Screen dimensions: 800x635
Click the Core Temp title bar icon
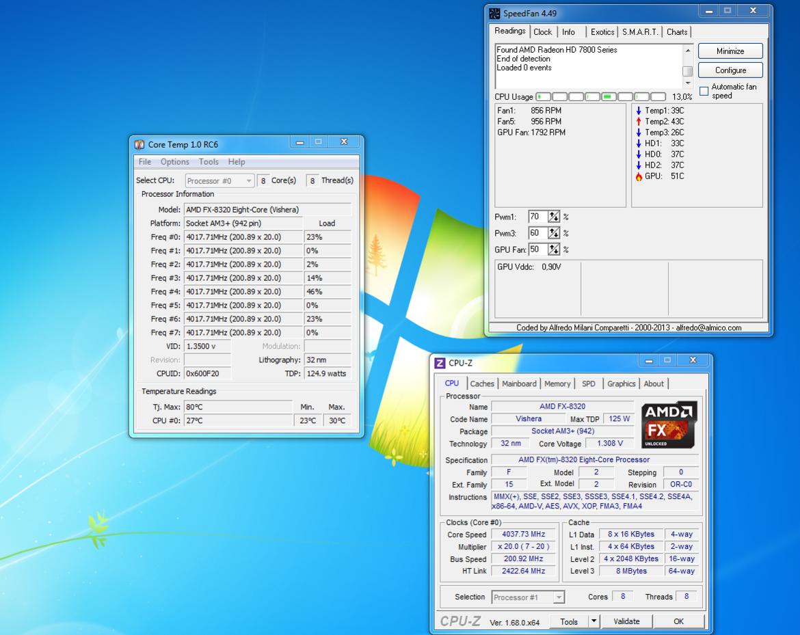[139, 144]
